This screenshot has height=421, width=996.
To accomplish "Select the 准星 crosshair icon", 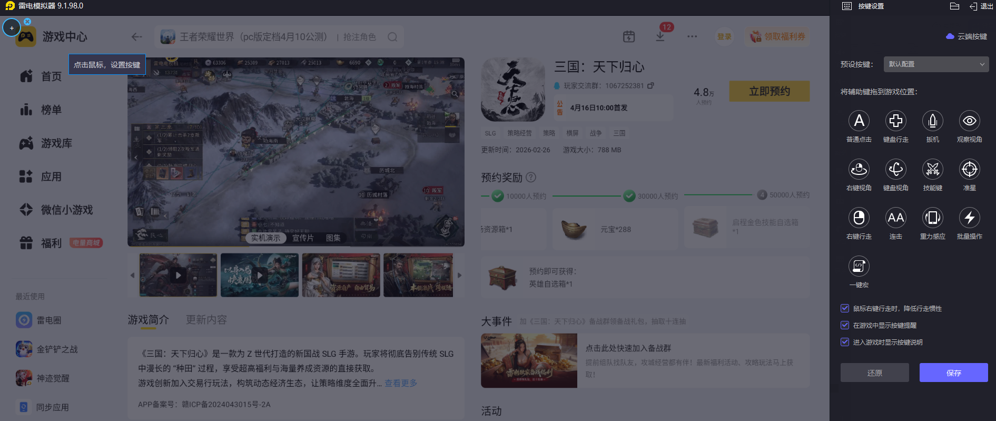I will coord(970,169).
